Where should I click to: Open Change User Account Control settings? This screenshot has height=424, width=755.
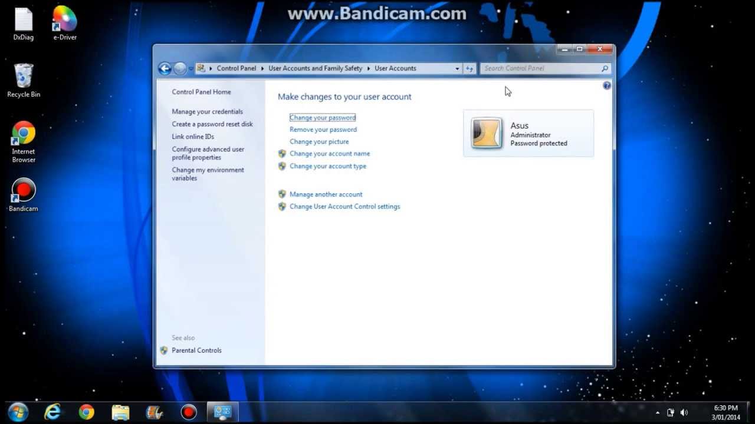pos(345,207)
